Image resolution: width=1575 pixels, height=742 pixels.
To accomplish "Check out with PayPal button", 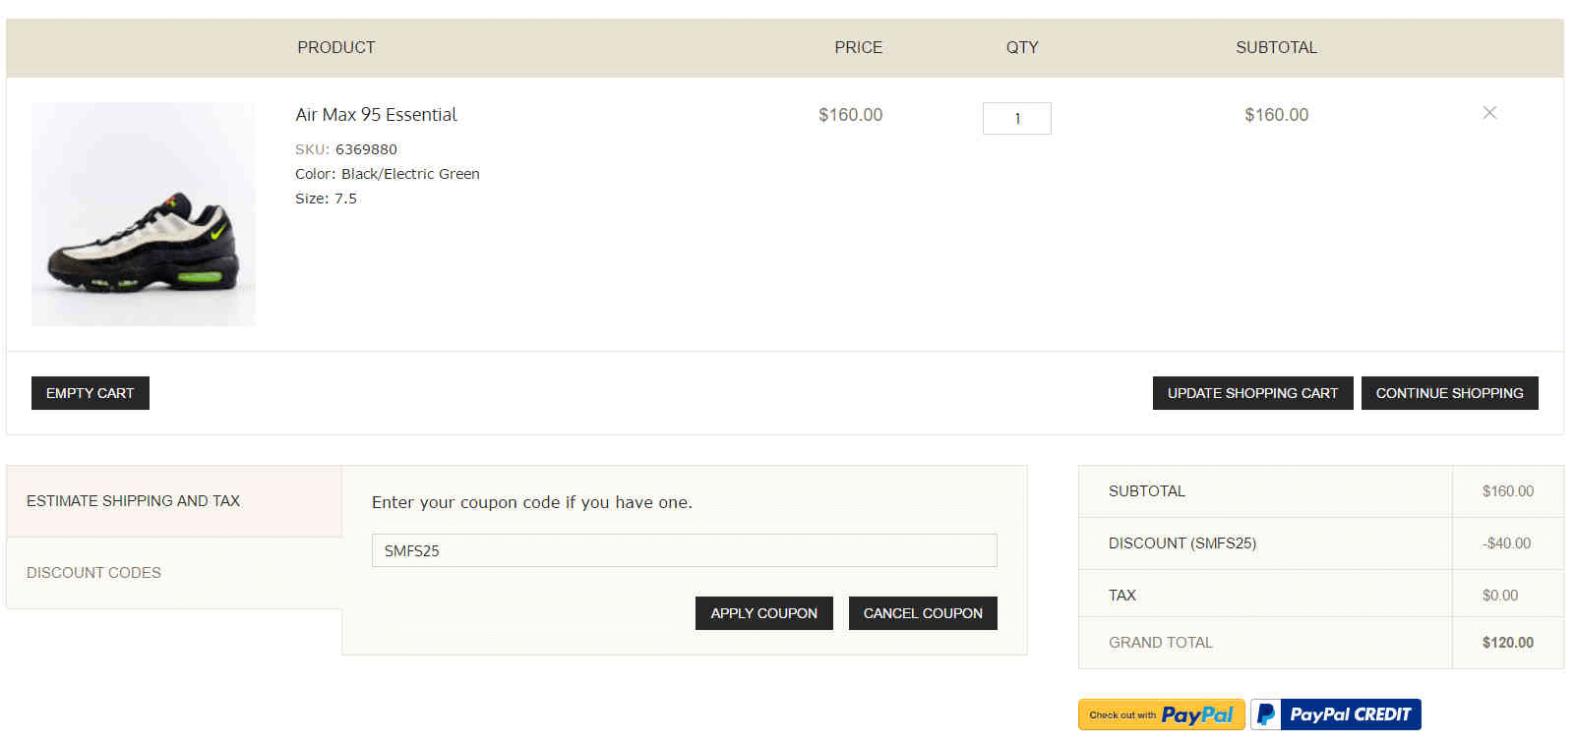I will click(1162, 714).
